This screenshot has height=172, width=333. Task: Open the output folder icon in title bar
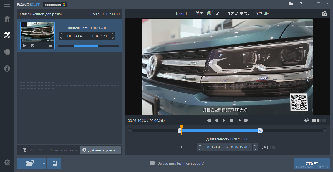291,4
